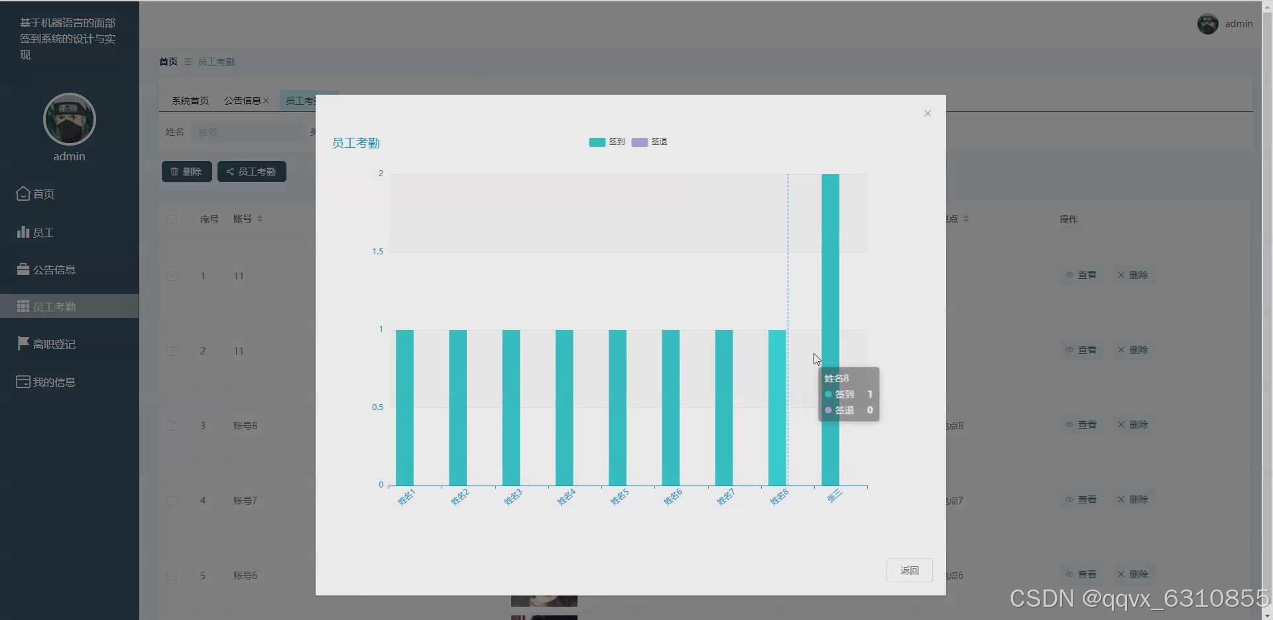Switch to 公告信息 tab
Screen dimensions: 1273x620
[x=242, y=101]
